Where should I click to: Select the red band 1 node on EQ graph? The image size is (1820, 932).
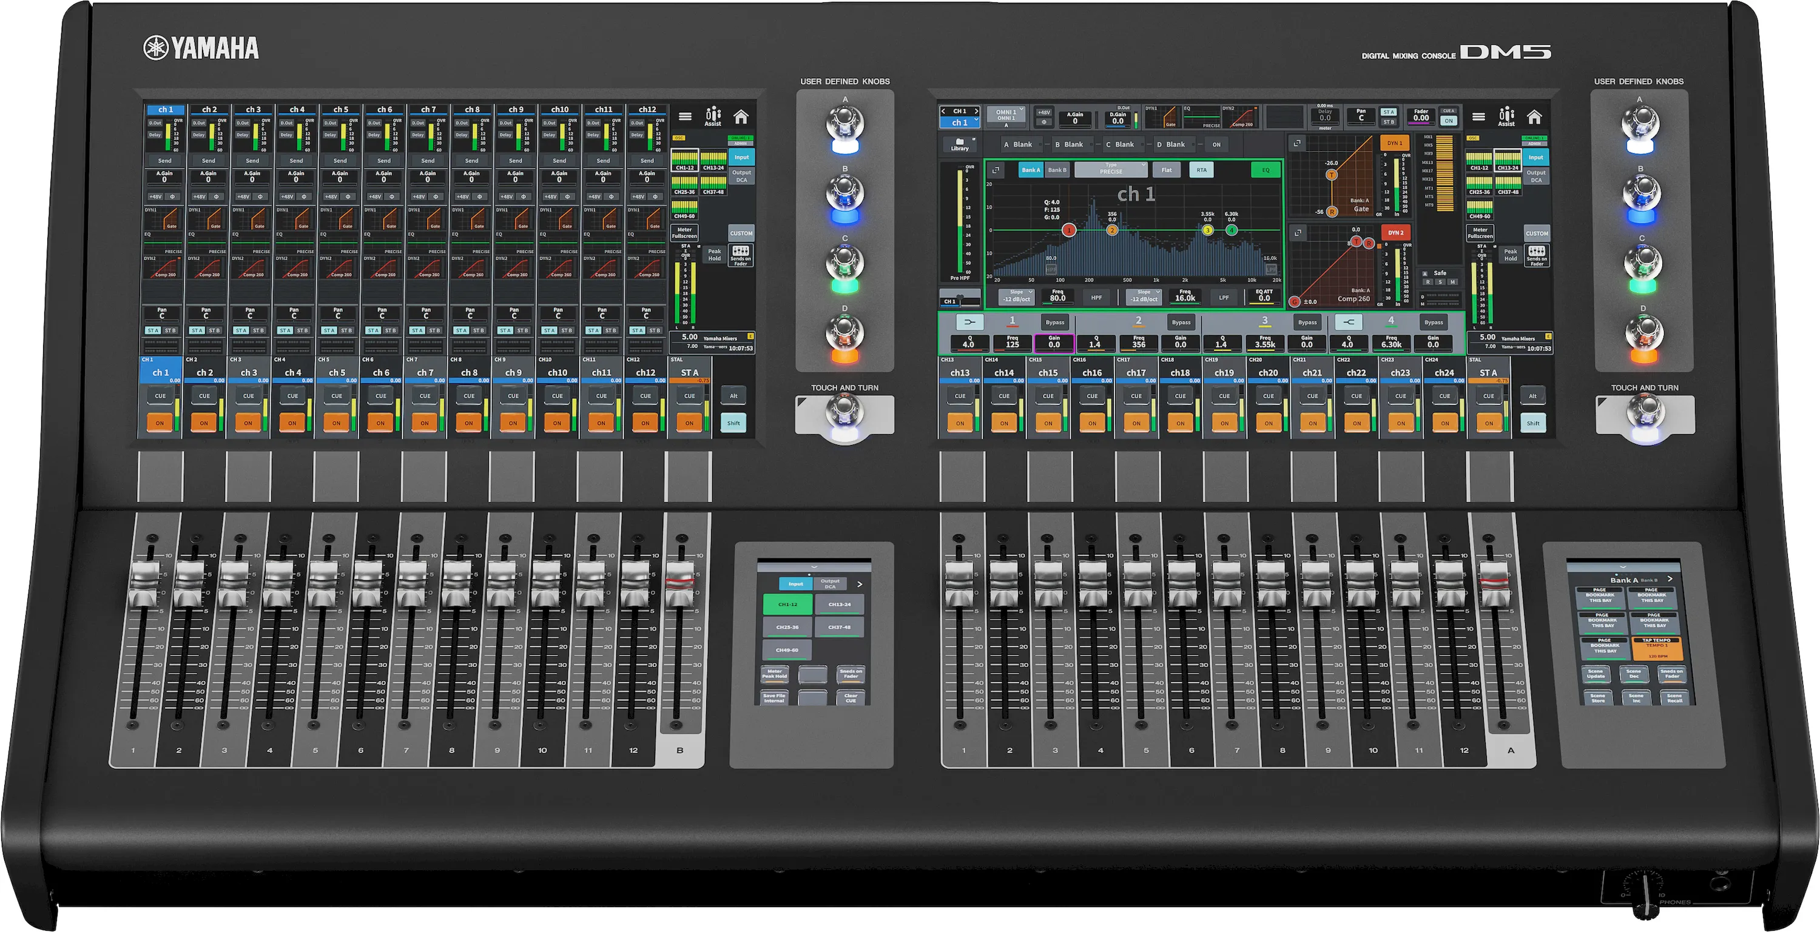[1069, 230]
